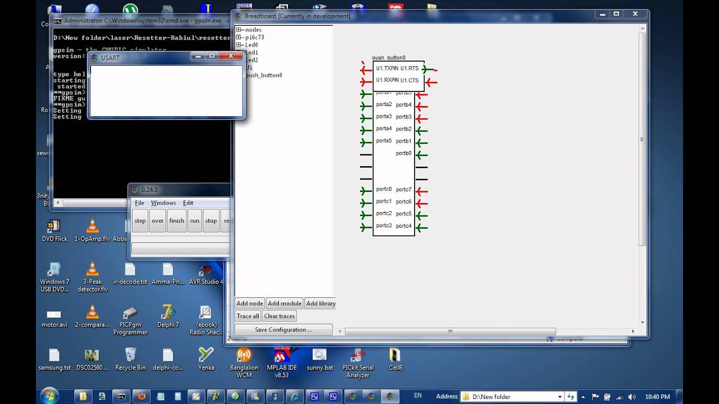The width and height of the screenshot is (719, 404).
Task: Open the PICkit Serial Analyzer shortcut
Action: click(358, 363)
